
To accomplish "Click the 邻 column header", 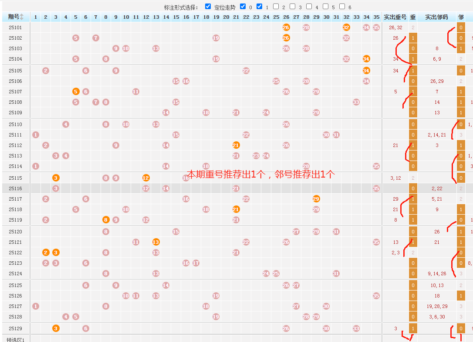I will tap(461, 17).
